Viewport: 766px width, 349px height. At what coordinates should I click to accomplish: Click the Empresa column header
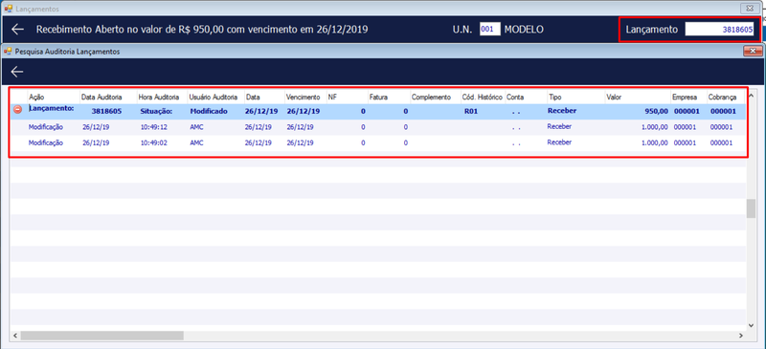point(685,98)
